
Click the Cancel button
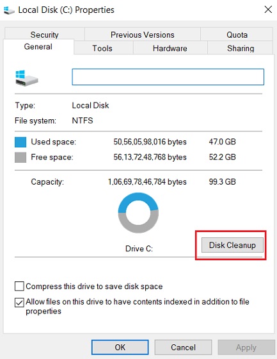[183, 347]
